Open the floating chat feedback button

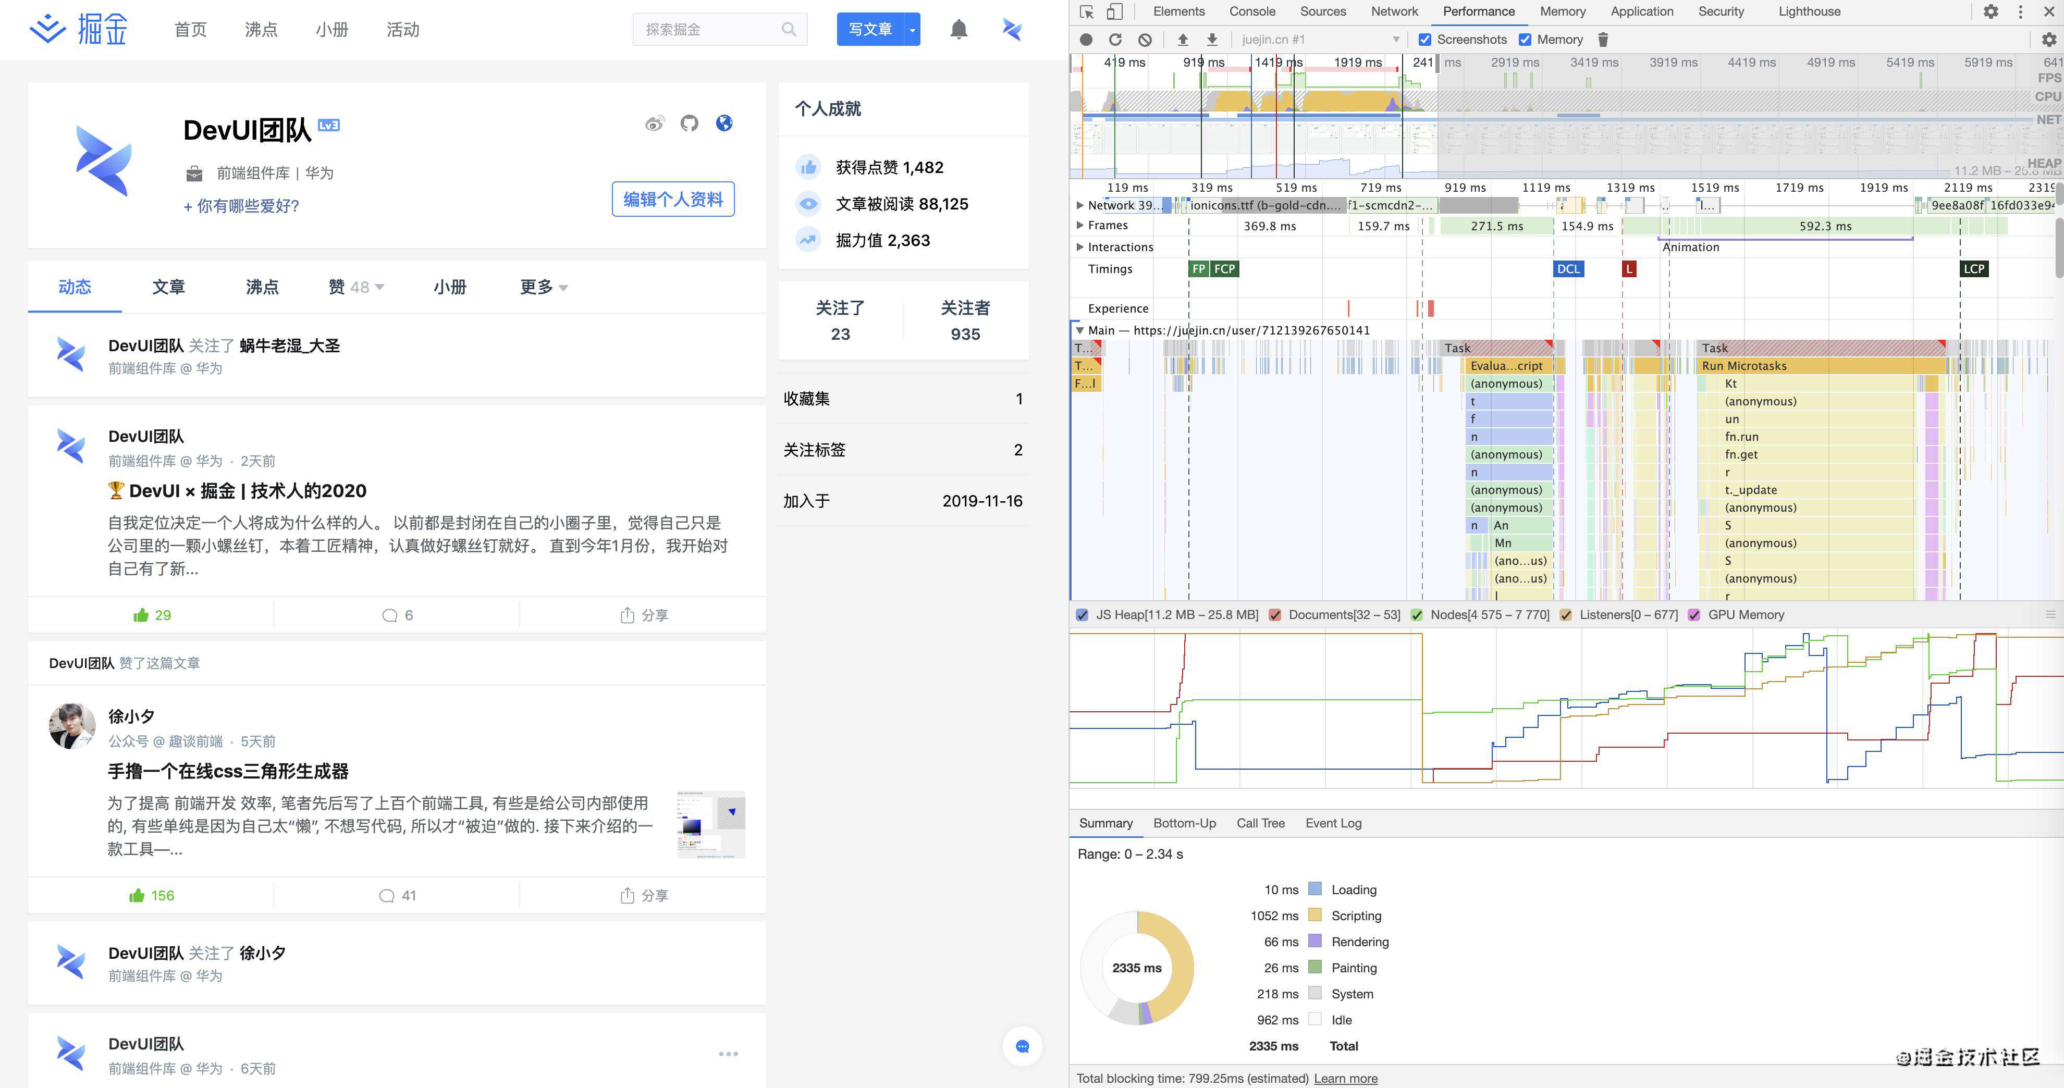pyautogui.click(x=1022, y=1046)
